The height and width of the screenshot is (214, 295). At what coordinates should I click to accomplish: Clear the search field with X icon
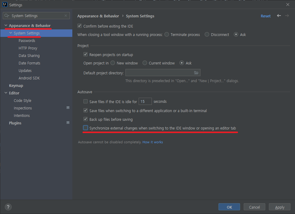pyautogui.click(x=66, y=16)
